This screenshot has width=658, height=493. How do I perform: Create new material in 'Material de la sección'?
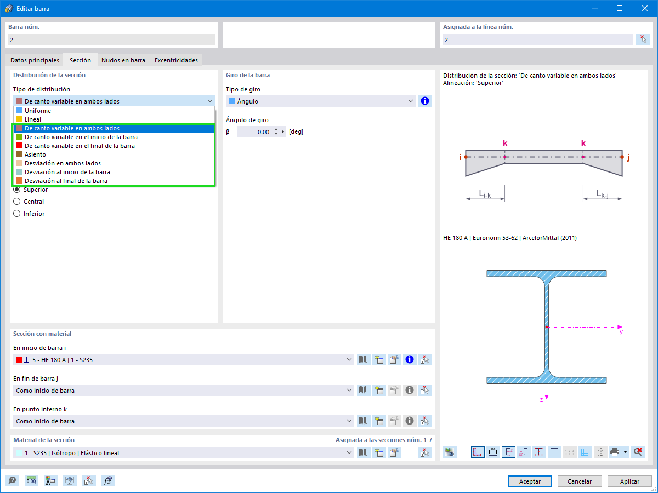click(378, 453)
